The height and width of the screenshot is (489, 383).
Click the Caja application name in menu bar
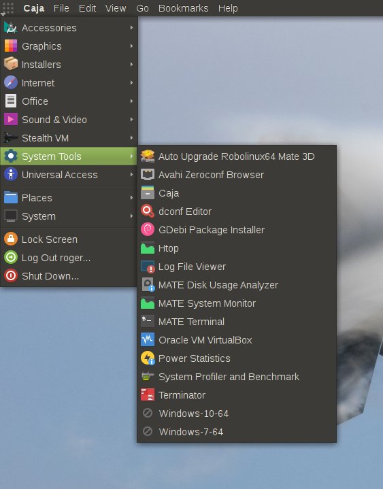tap(34, 8)
